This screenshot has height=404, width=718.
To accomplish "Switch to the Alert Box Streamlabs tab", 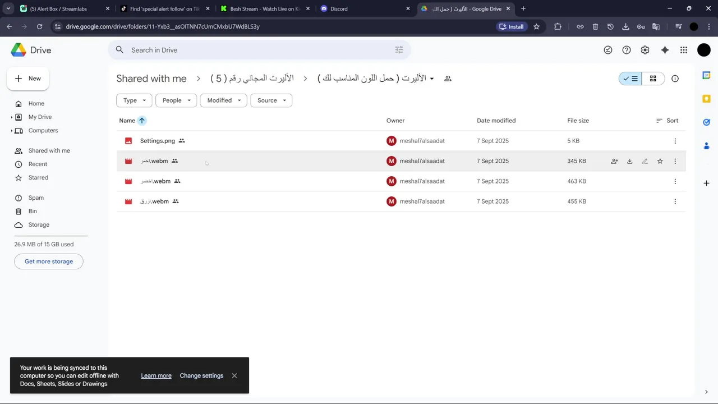I will pyautogui.click(x=65, y=8).
